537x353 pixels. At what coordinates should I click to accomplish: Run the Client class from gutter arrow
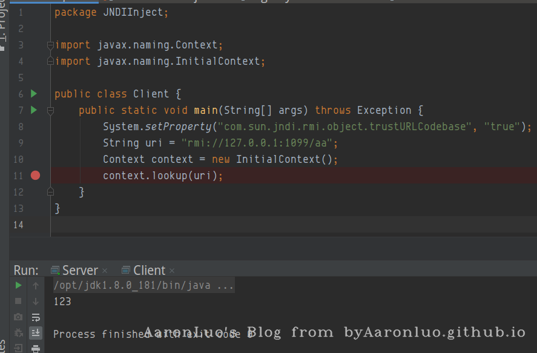(x=34, y=94)
